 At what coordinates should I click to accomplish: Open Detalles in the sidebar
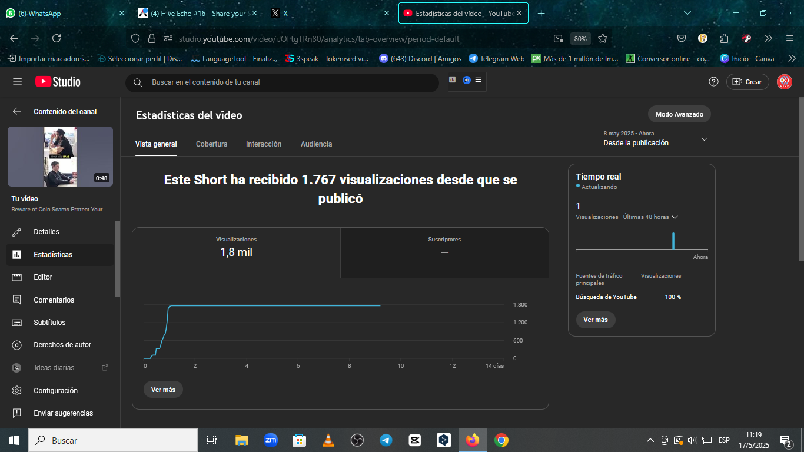pyautogui.click(x=61, y=232)
